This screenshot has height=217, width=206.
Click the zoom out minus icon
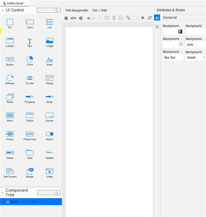coord(66,18)
